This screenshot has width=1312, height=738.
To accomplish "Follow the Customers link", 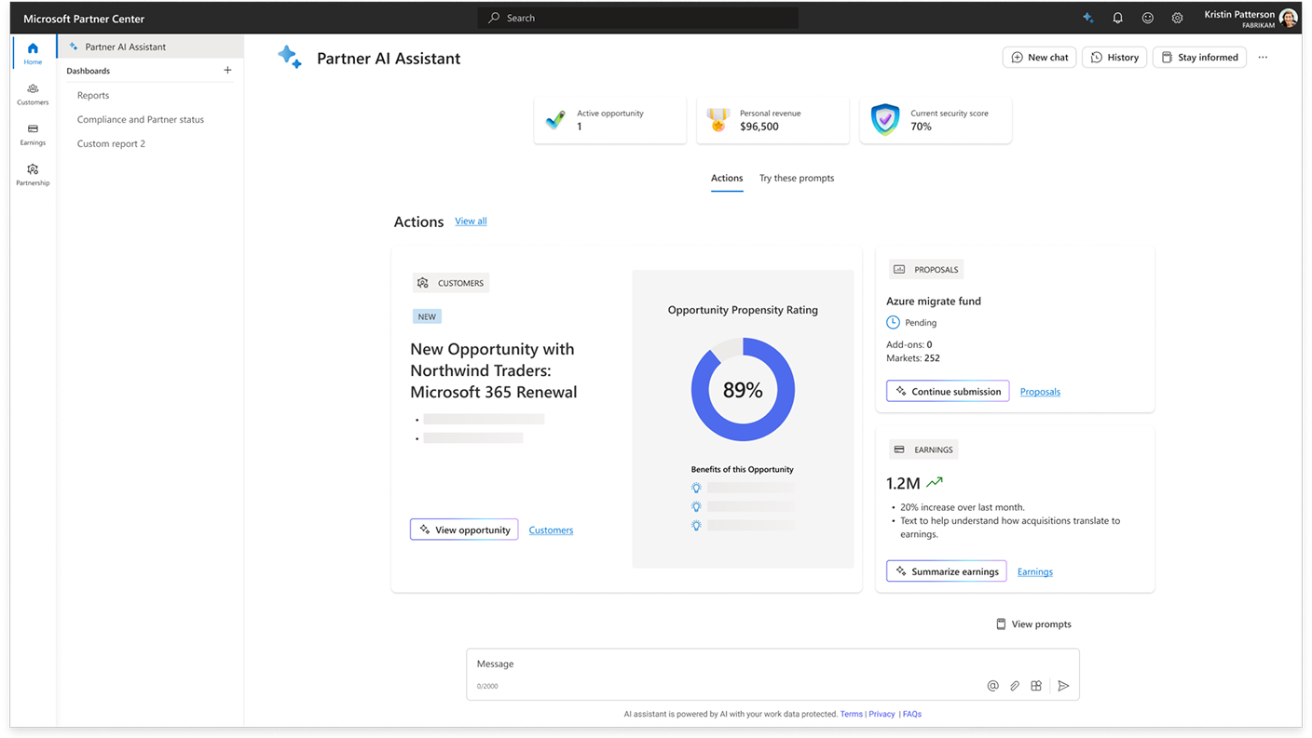I will (551, 530).
